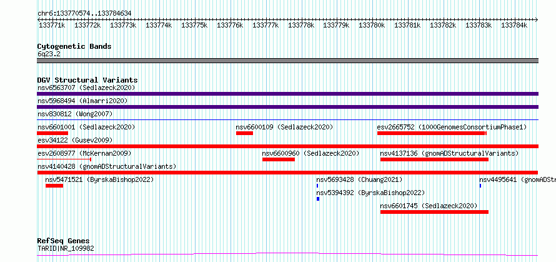This screenshot has width=556, height=262.
Task: Click the esv34122 (Gusev2009) red bar
Action: pyautogui.click(x=287, y=146)
